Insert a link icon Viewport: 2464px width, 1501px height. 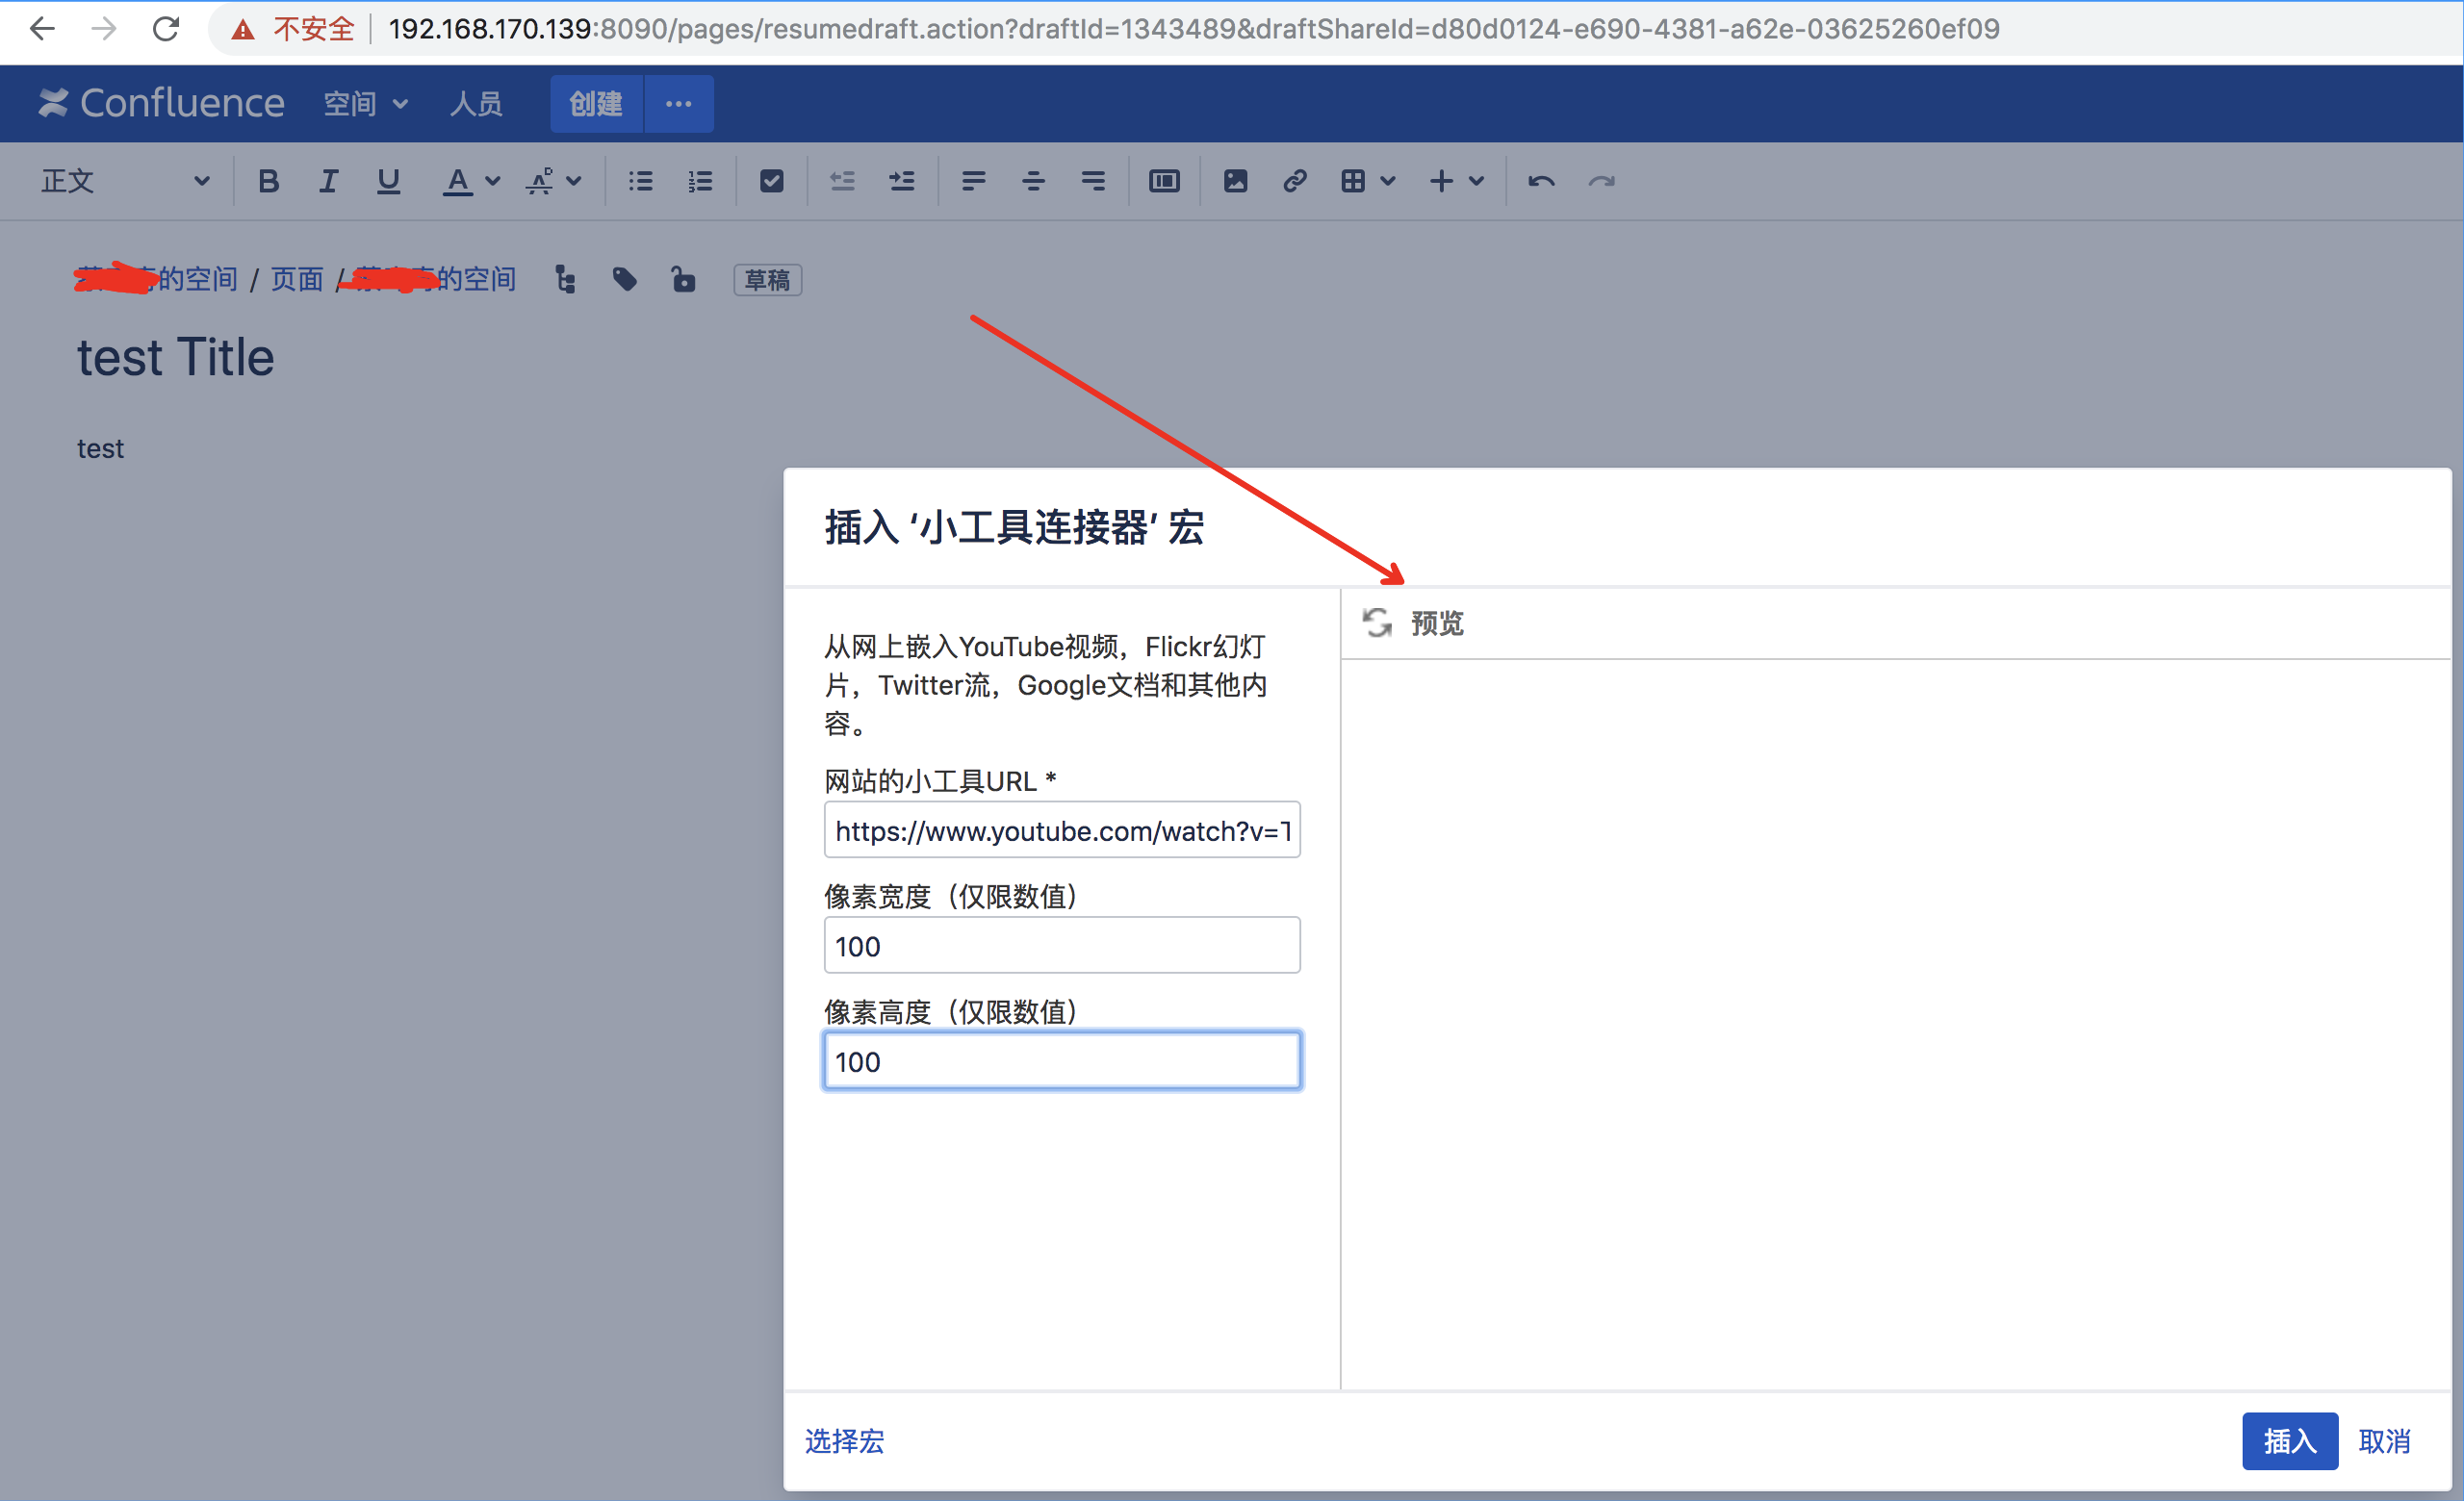(1295, 181)
